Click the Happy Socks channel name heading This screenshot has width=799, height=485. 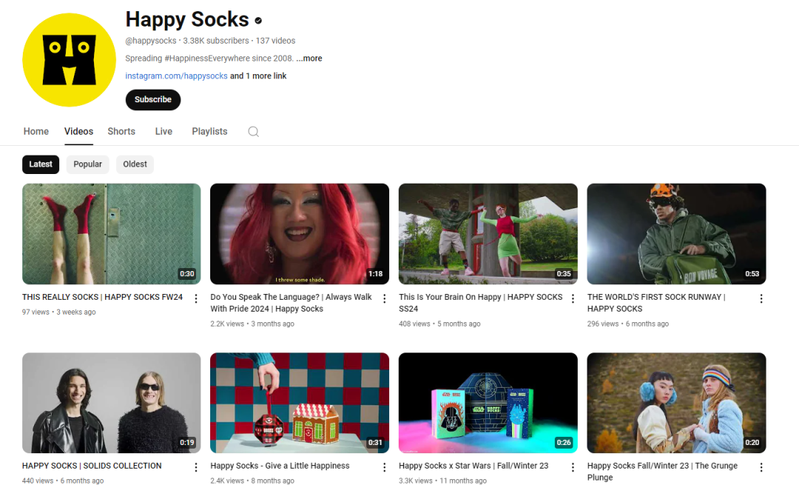187,20
